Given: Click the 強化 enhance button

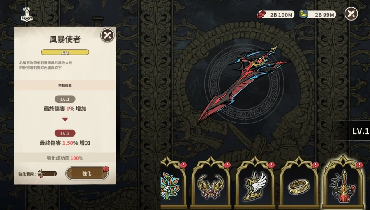Looking at the screenshot, I should [x=87, y=173].
